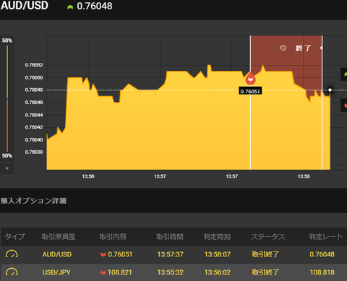This screenshot has height=281, width=347.
Task: Click the red portion of sentiment bar
Action: pyautogui.click(x=7, y=125)
